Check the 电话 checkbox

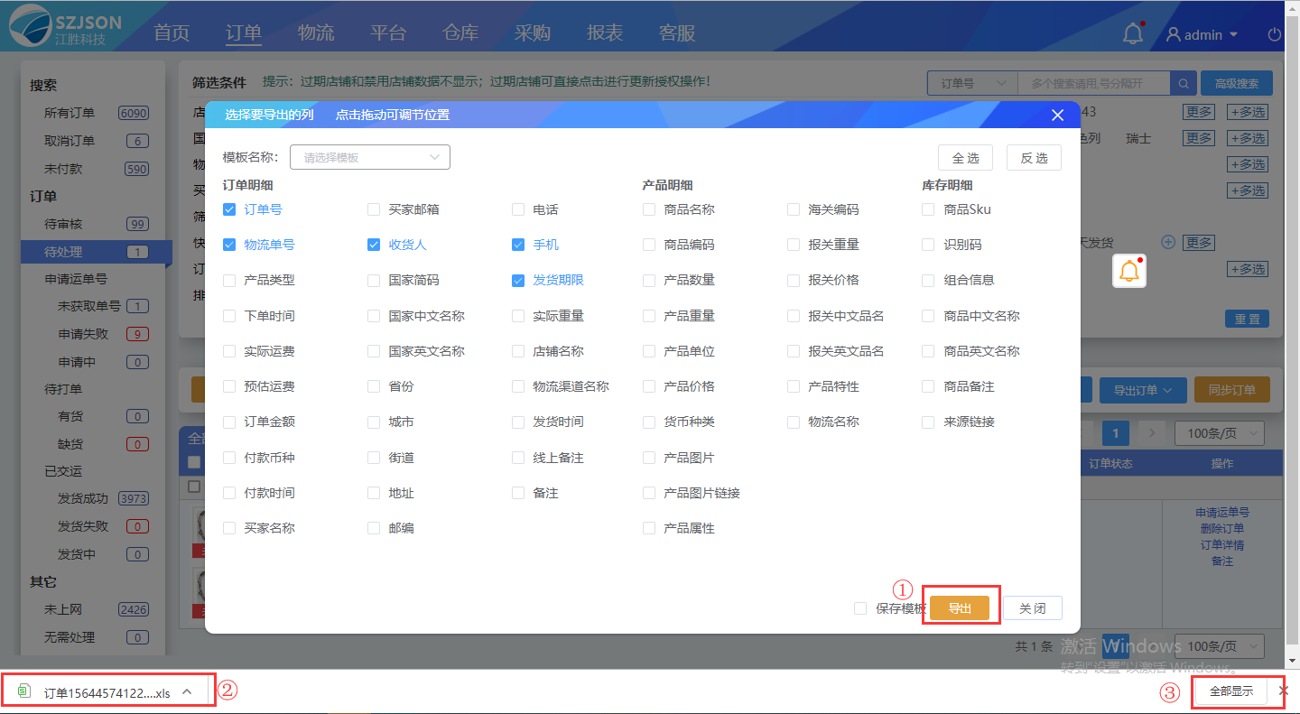(518, 209)
